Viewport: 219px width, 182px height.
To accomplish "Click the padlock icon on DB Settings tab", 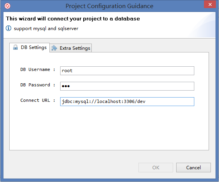I will (15, 47).
